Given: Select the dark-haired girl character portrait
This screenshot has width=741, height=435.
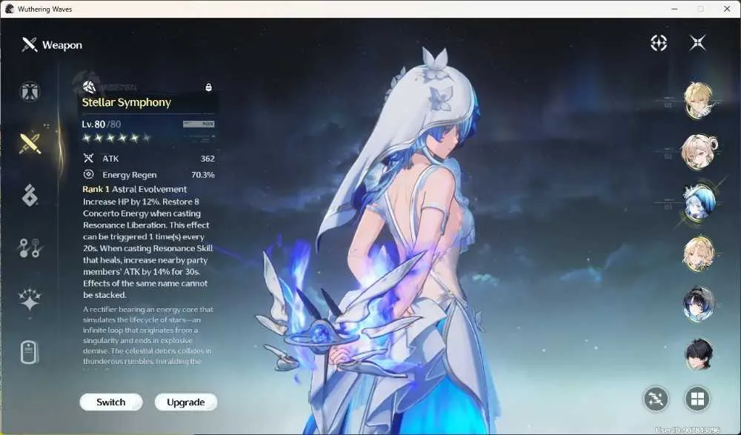Looking at the screenshot, I should [x=699, y=304].
